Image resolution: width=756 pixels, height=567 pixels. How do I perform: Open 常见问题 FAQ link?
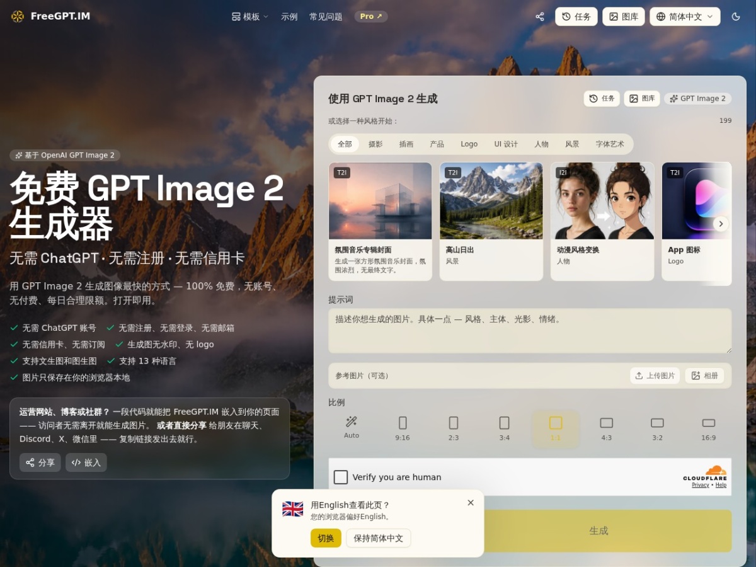click(x=326, y=17)
